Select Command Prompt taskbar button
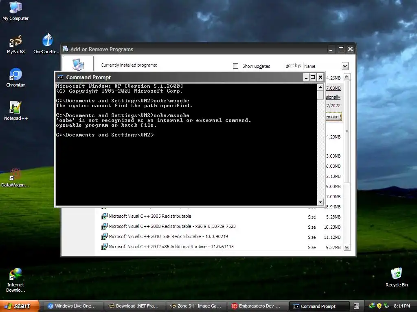417x312 pixels. 318,306
